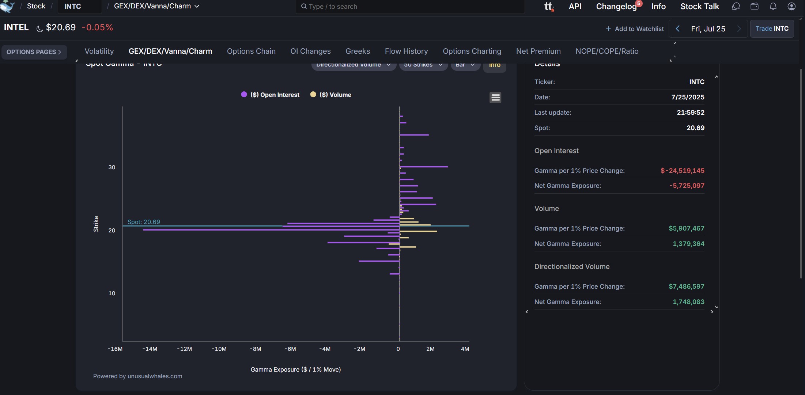
Task: Click the wallet icon
Action: tap(755, 7)
